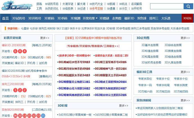This screenshot has width=194, height=118.
Task: Expand 更多>> in the 彩票开奖结果 panel
Action: [45, 38]
